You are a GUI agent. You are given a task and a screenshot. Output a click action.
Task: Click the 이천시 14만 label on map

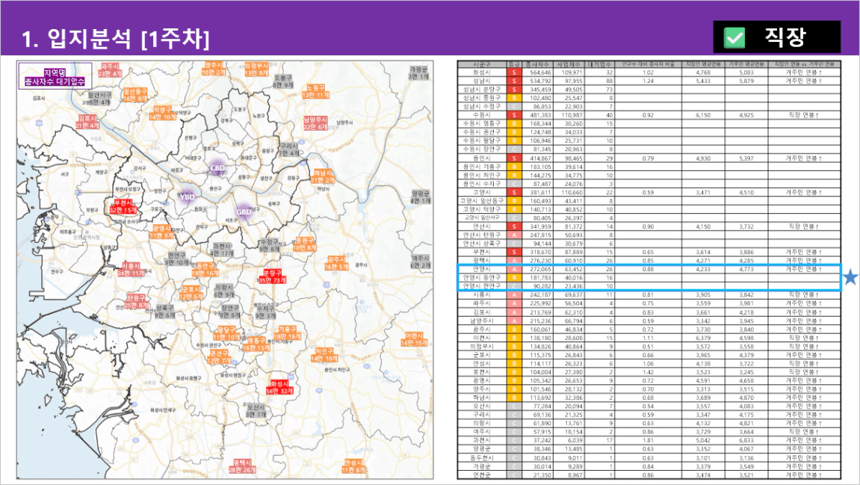[415, 339]
